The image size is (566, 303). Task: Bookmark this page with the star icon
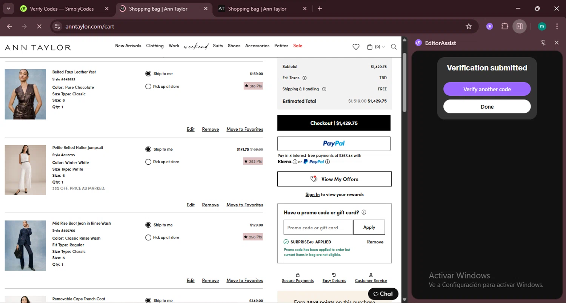pyautogui.click(x=469, y=26)
